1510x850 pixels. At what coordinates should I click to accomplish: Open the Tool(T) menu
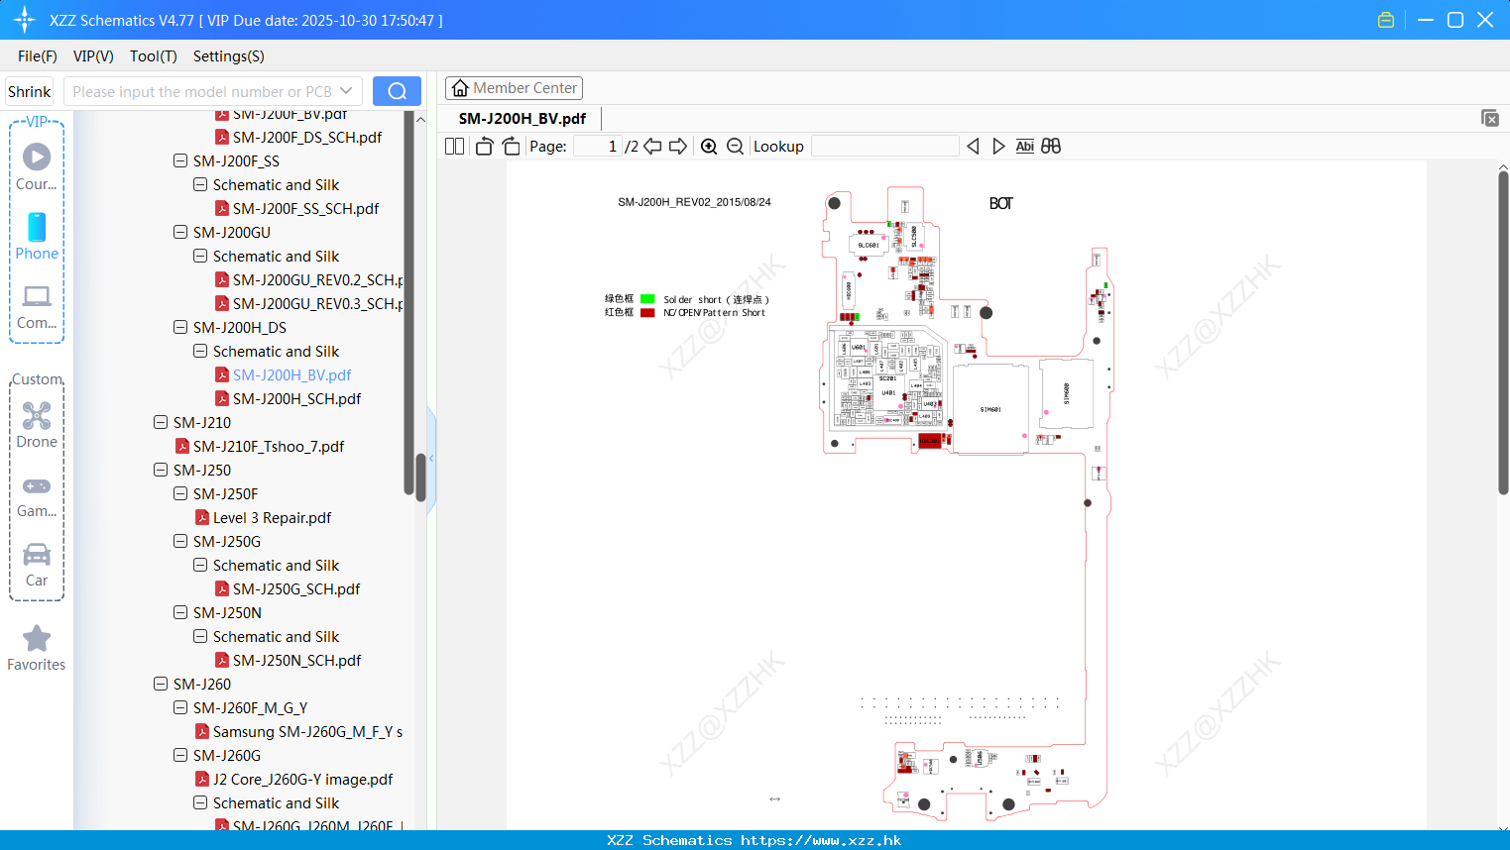[154, 56]
